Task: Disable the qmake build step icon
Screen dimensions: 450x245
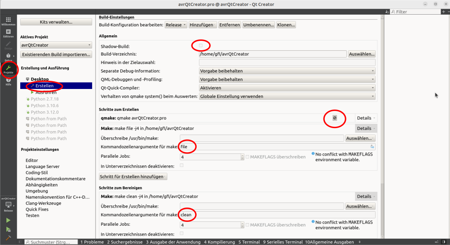Action: [335, 118]
